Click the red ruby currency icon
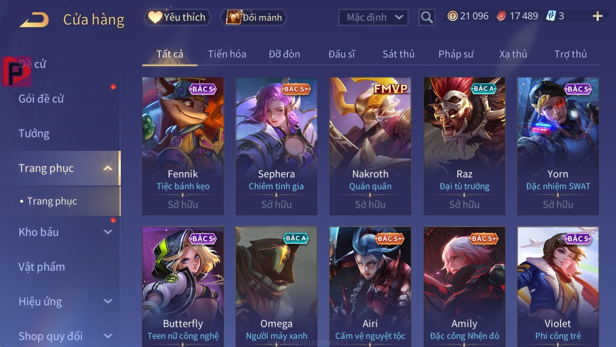Viewport: 616px width, 347px height. (501, 16)
